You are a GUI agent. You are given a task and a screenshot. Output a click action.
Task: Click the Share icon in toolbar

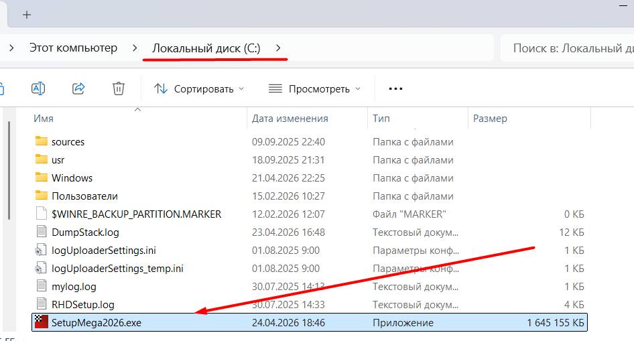coord(78,88)
